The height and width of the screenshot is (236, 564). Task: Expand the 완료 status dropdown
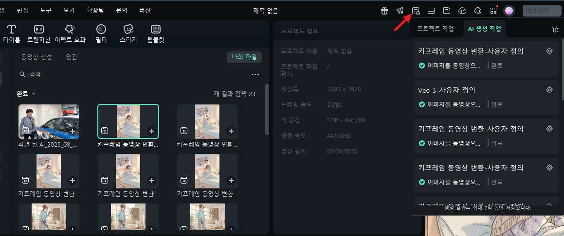pos(26,94)
